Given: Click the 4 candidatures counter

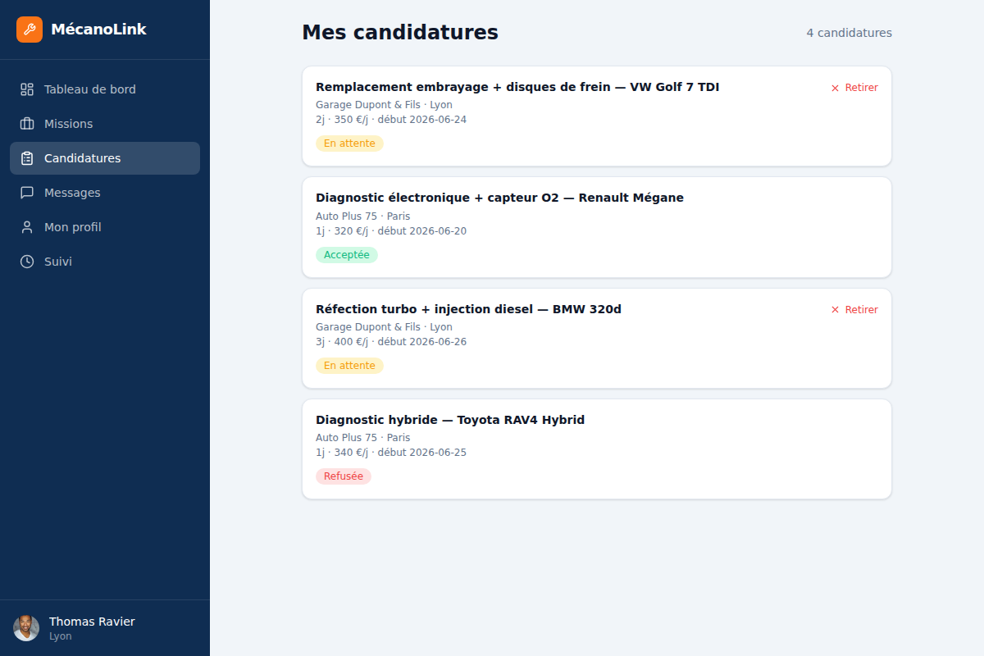Looking at the screenshot, I should coord(850,33).
